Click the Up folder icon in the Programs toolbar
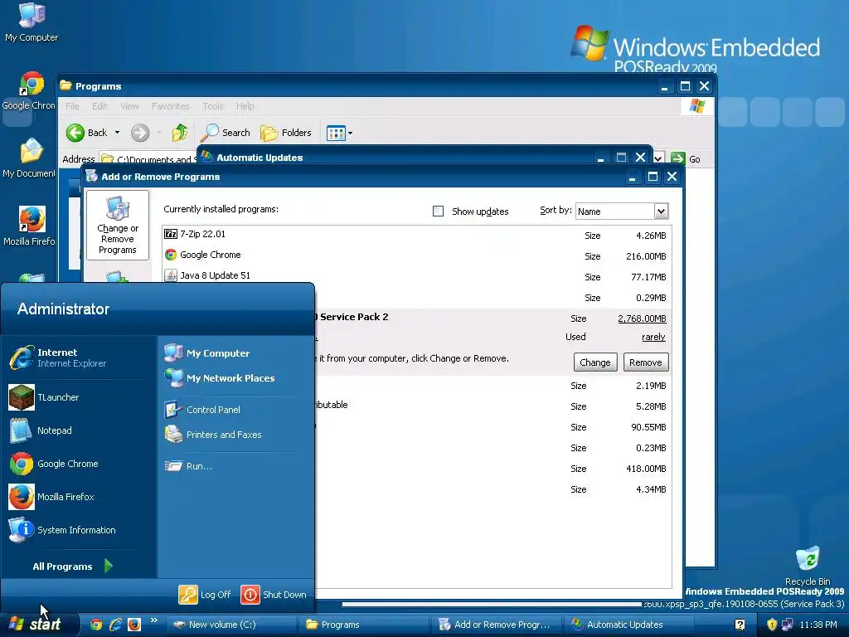 click(x=179, y=133)
